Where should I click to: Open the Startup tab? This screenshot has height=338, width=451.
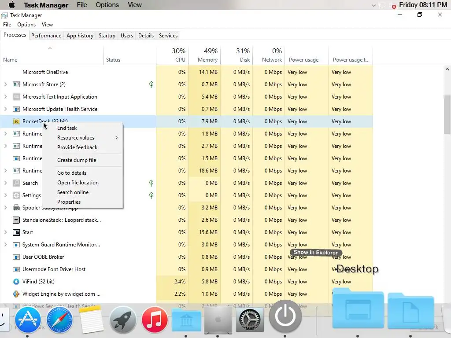pyautogui.click(x=107, y=36)
